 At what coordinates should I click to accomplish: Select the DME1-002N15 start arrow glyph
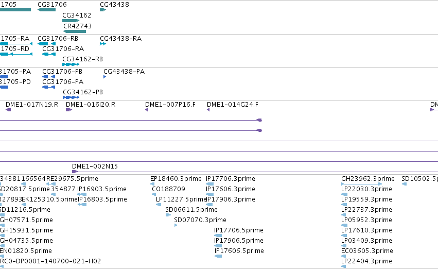75,172
